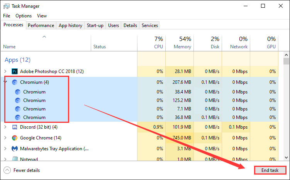
Task: Open the File menu
Action: pyautogui.click(x=7, y=16)
